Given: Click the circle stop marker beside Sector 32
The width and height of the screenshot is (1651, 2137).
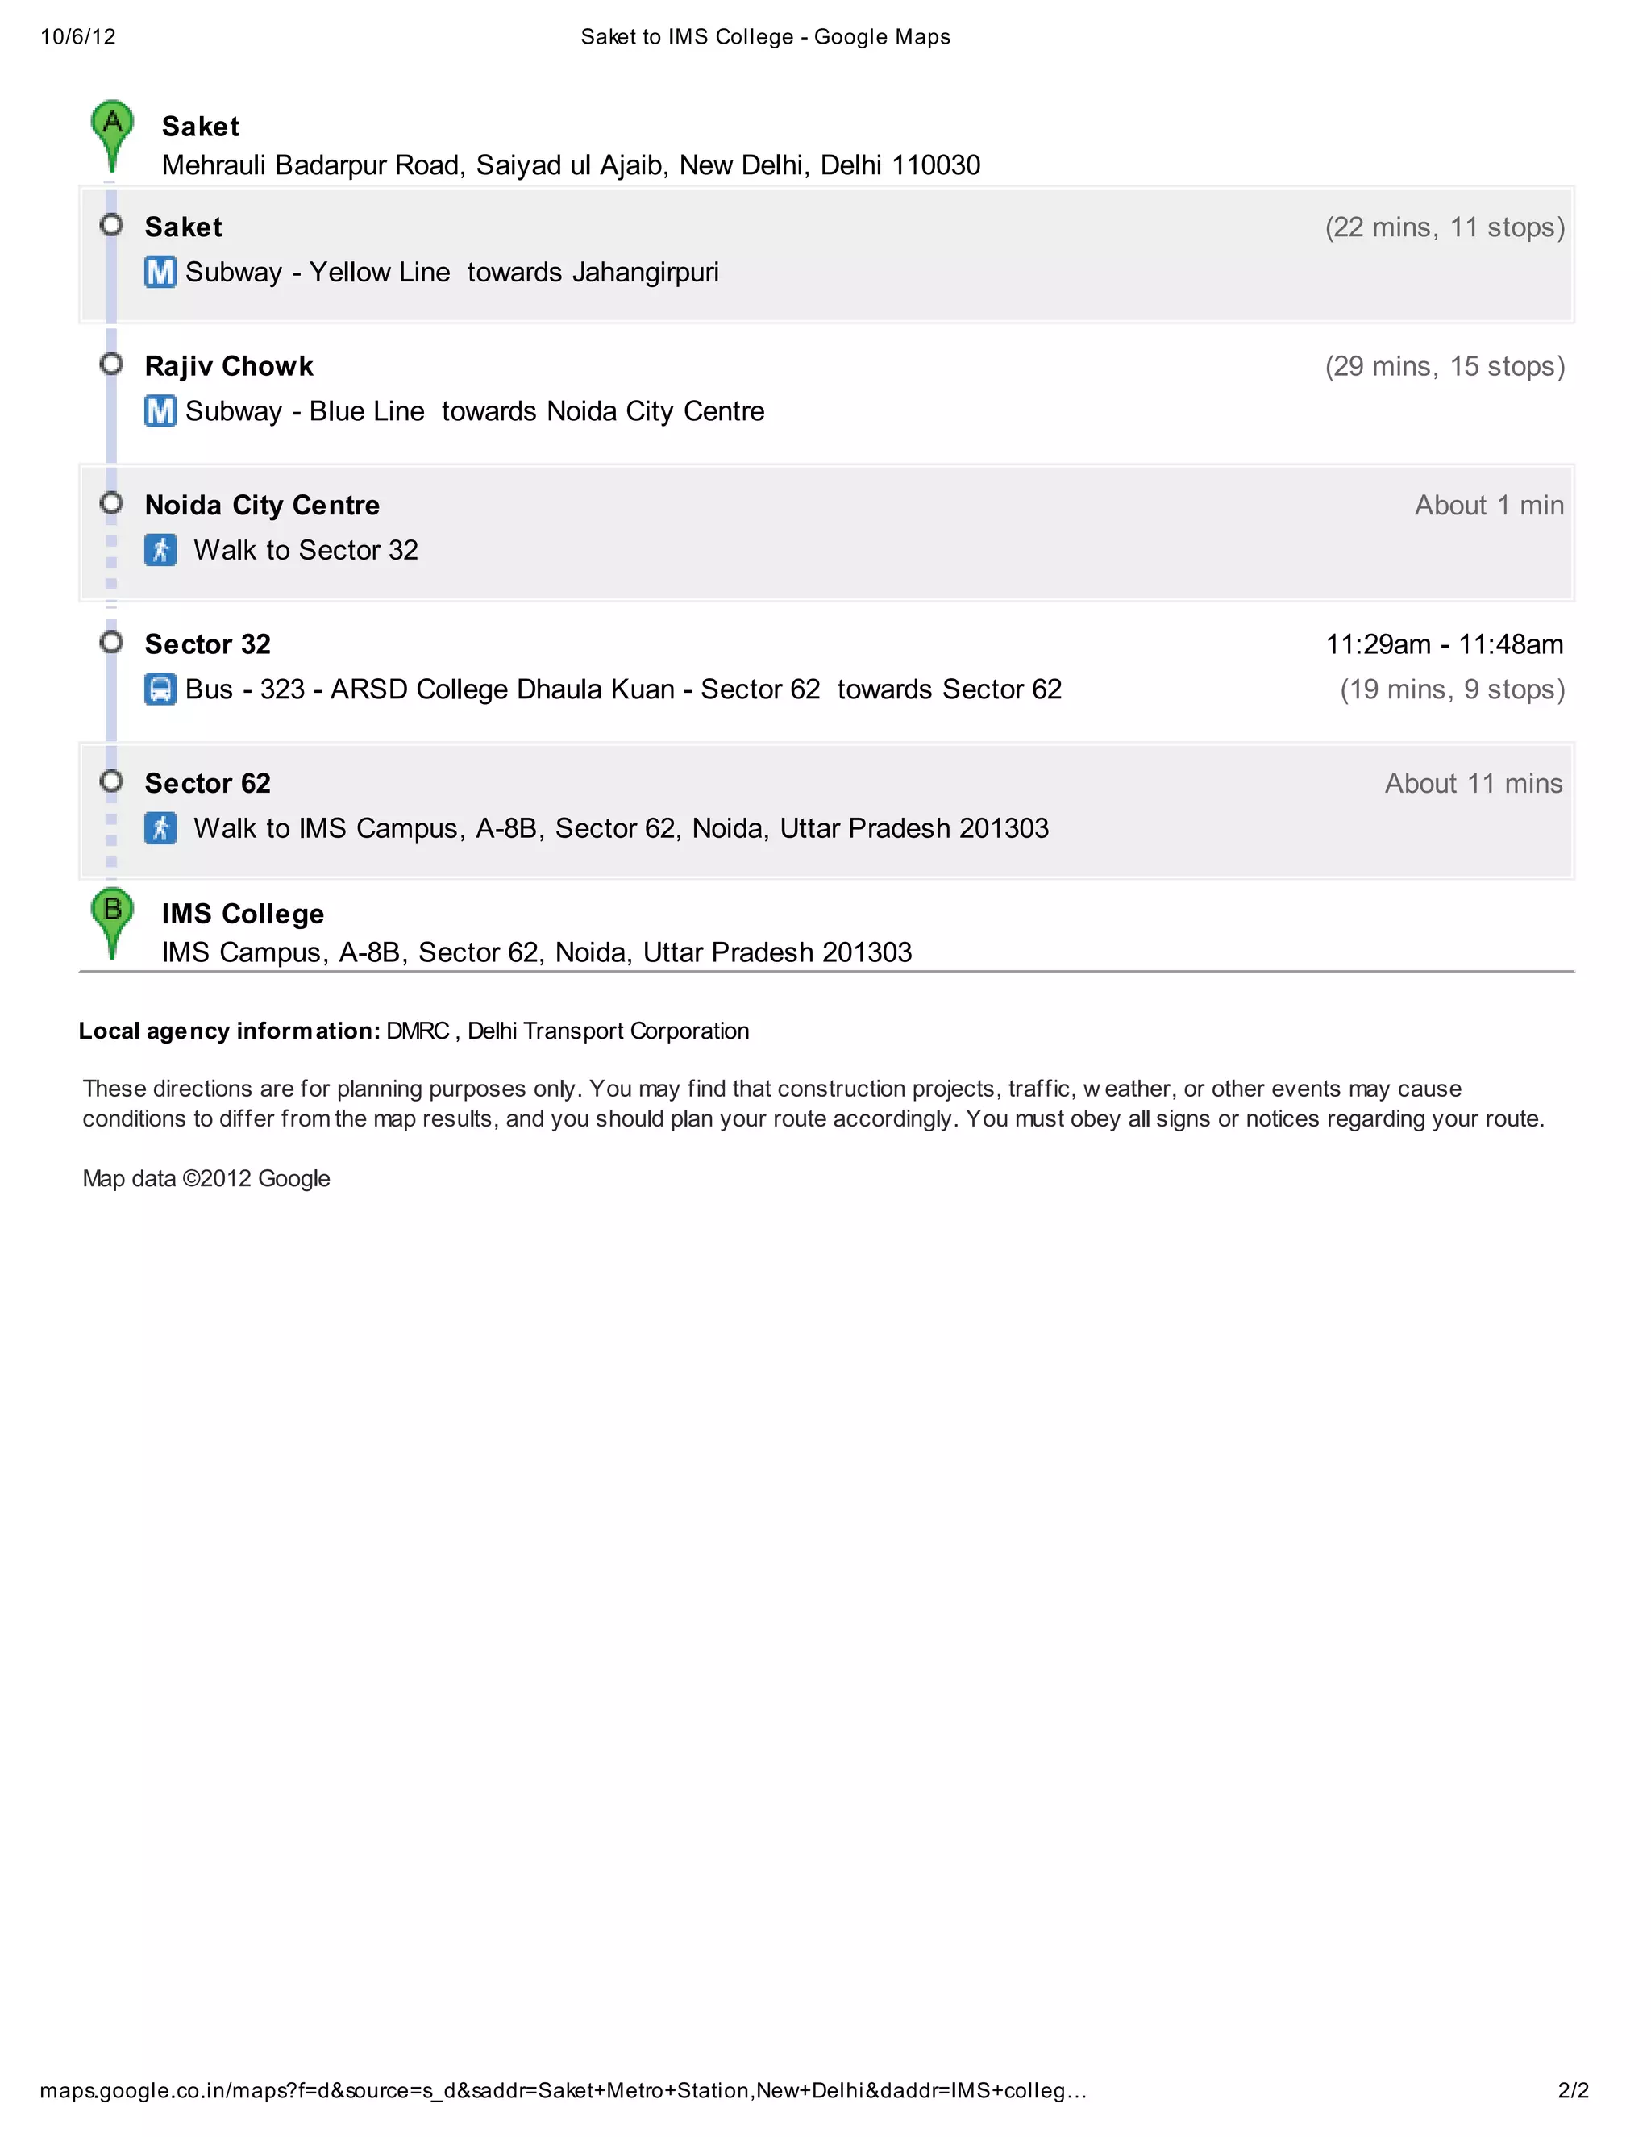Looking at the screenshot, I should pyautogui.click(x=111, y=642).
